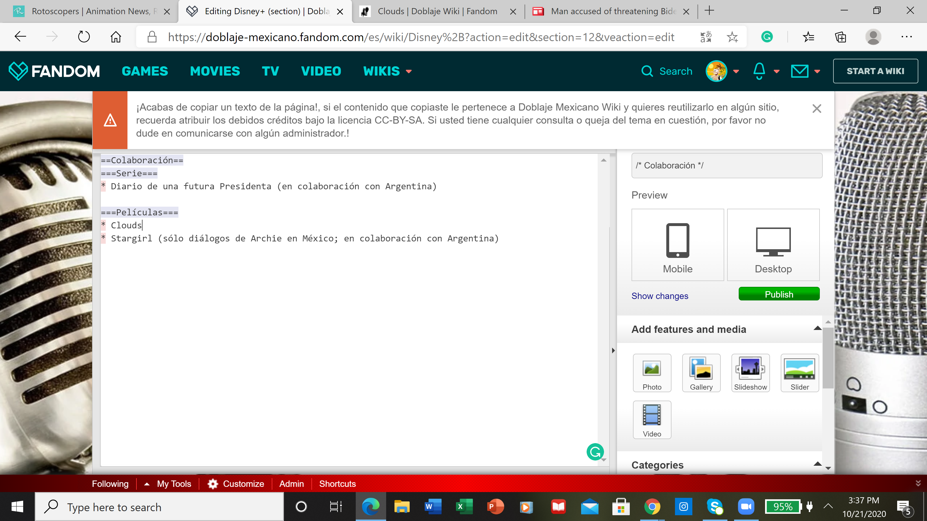Click the browser translate icon
This screenshot has height=521, width=927.
706,37
